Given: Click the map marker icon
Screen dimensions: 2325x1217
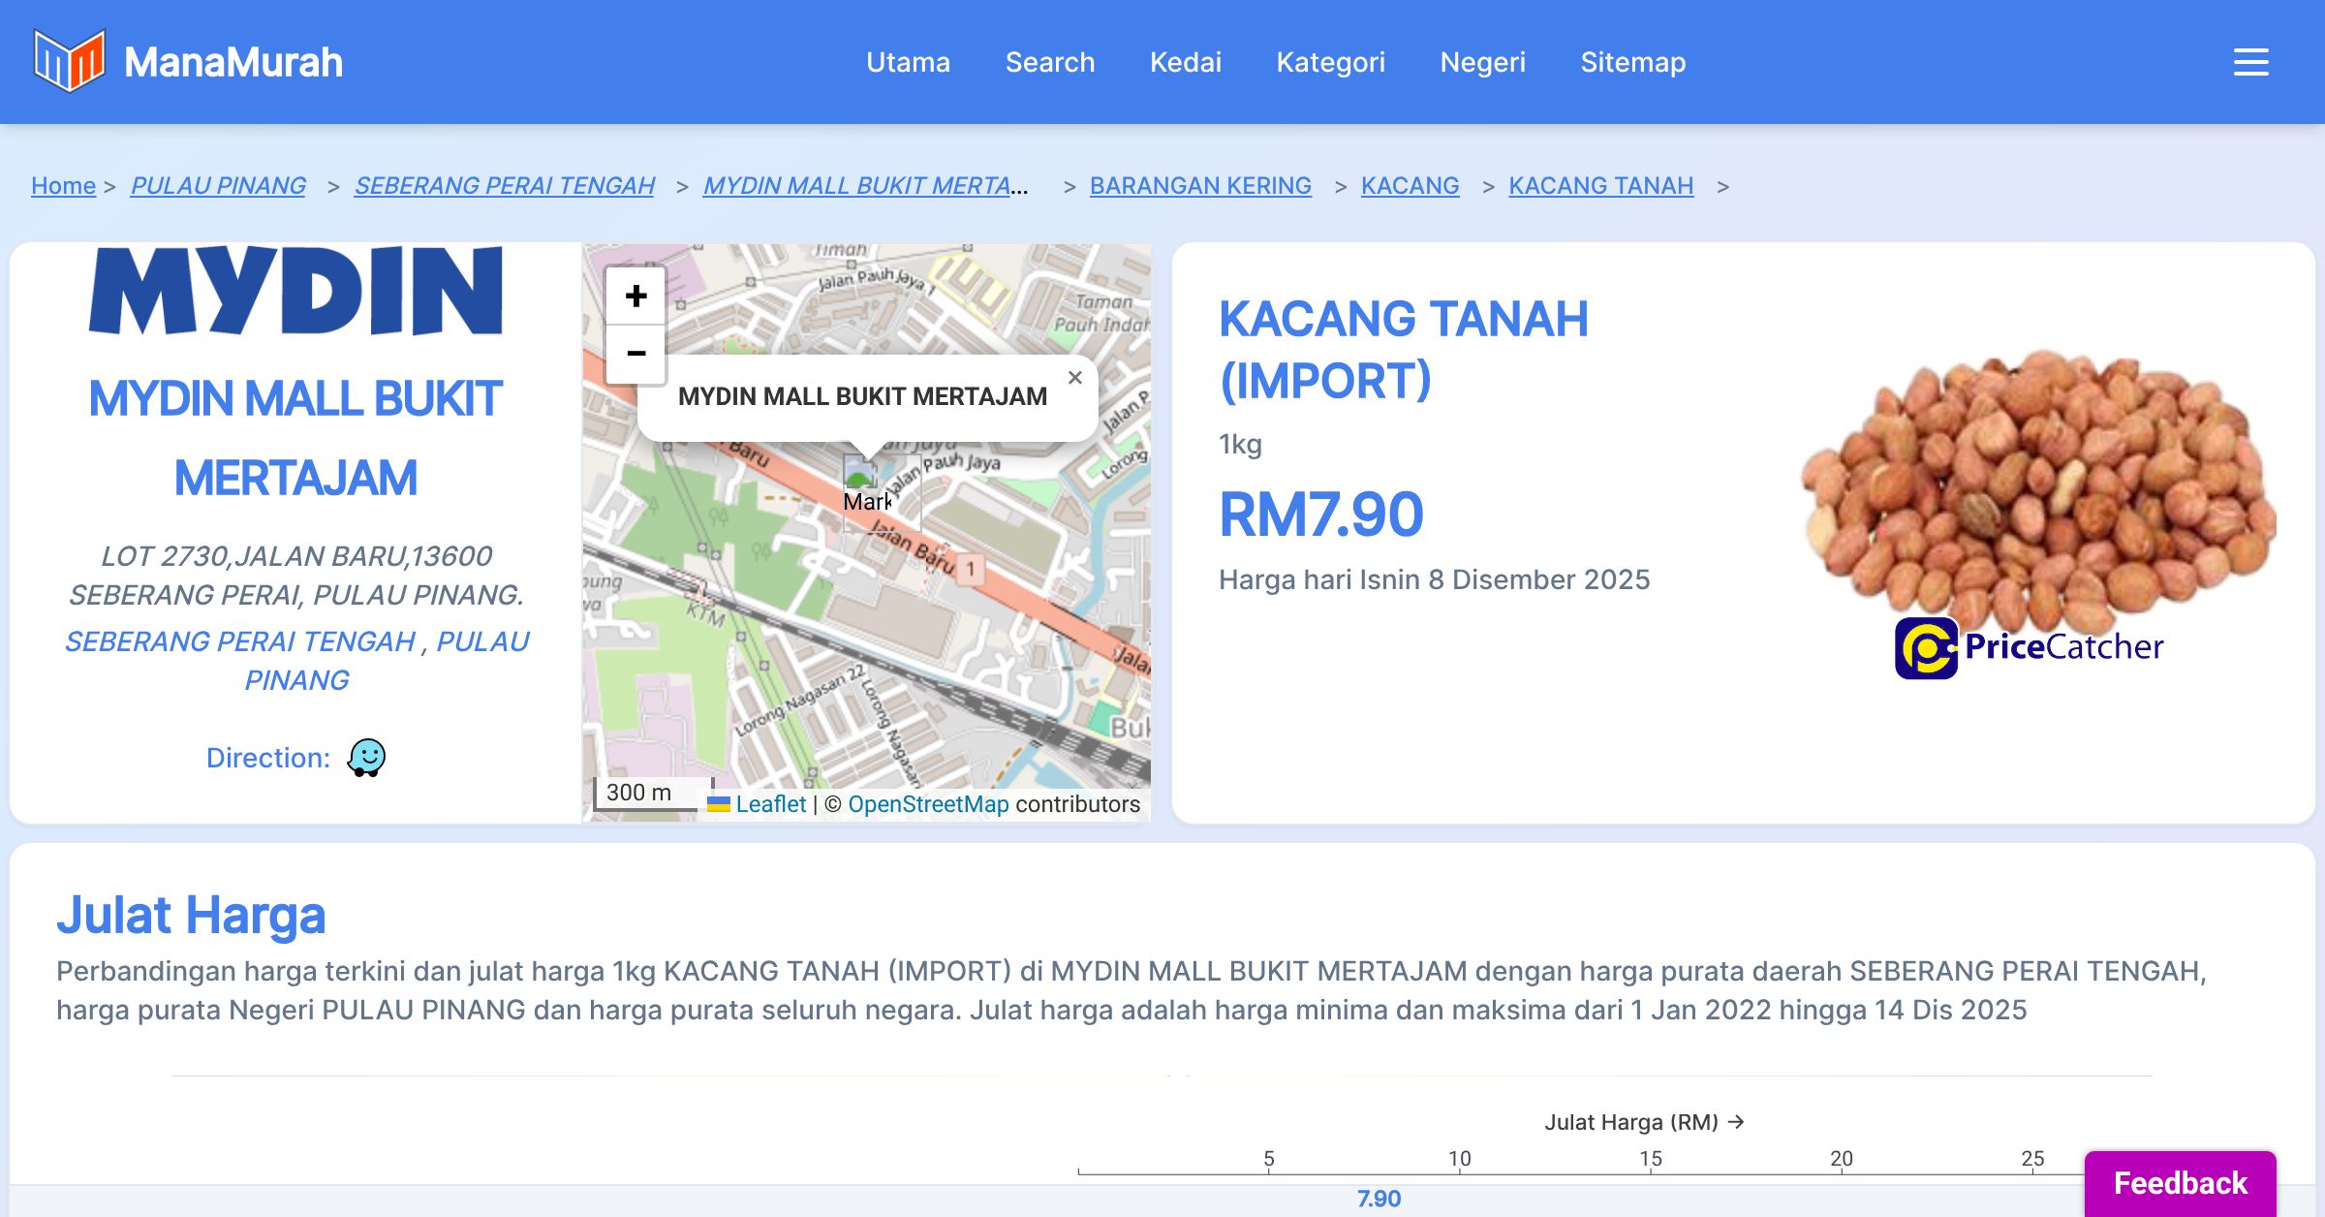Looking at the screenshot, I should point(861,477).
